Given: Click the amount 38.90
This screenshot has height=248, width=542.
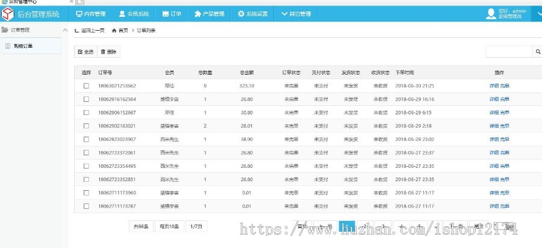Looking at the screenshot, I should coord(247,139).
